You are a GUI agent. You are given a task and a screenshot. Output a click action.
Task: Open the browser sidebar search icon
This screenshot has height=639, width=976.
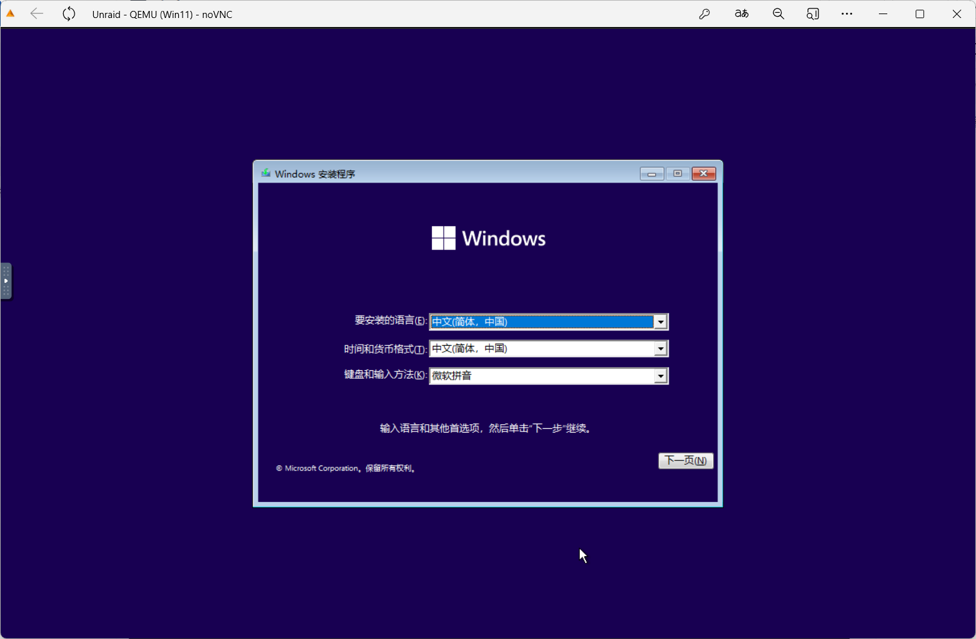pyautogui.click(x=813, y=14)
